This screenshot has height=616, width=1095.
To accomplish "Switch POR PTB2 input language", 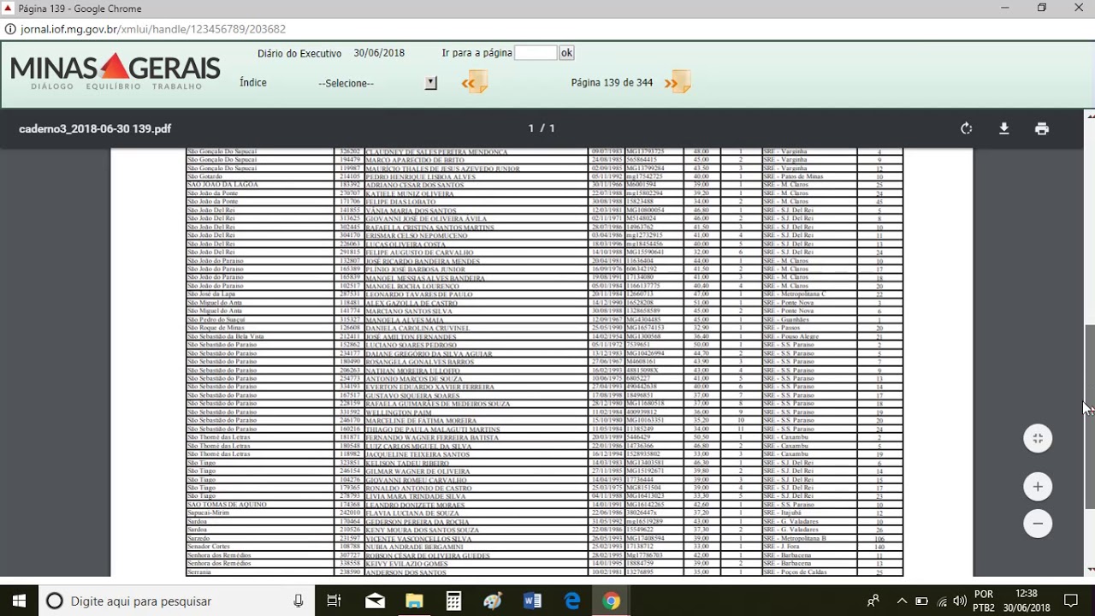I will pos(985,601).
